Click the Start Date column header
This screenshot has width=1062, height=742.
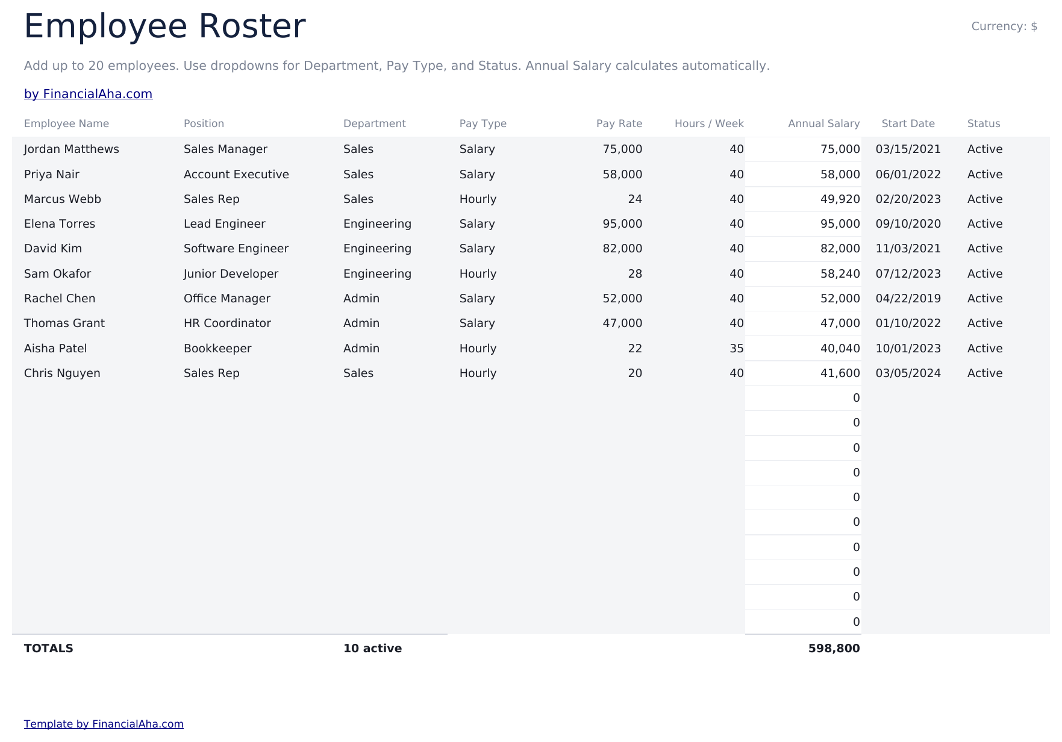pos(908,123)
